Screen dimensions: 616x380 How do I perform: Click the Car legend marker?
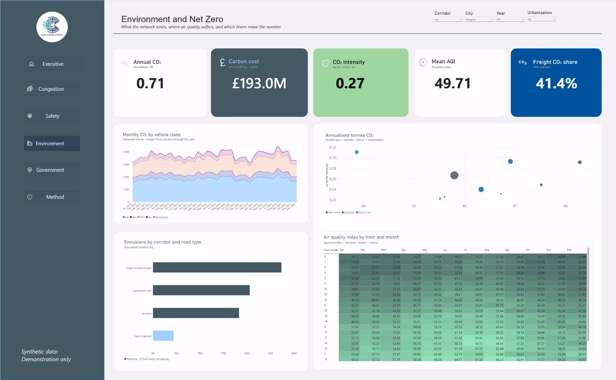click(x=124, y=217)
